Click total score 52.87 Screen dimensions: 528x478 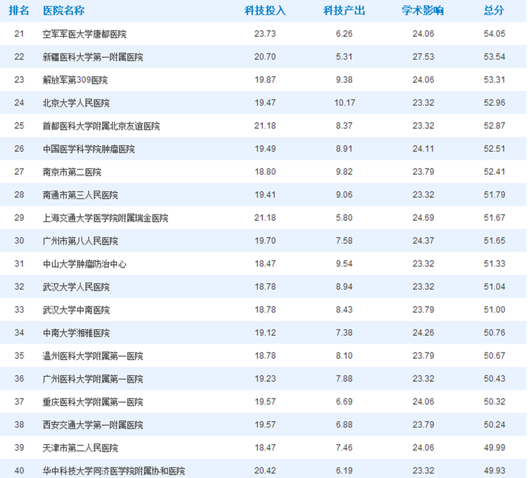click(x=495, y=125)
